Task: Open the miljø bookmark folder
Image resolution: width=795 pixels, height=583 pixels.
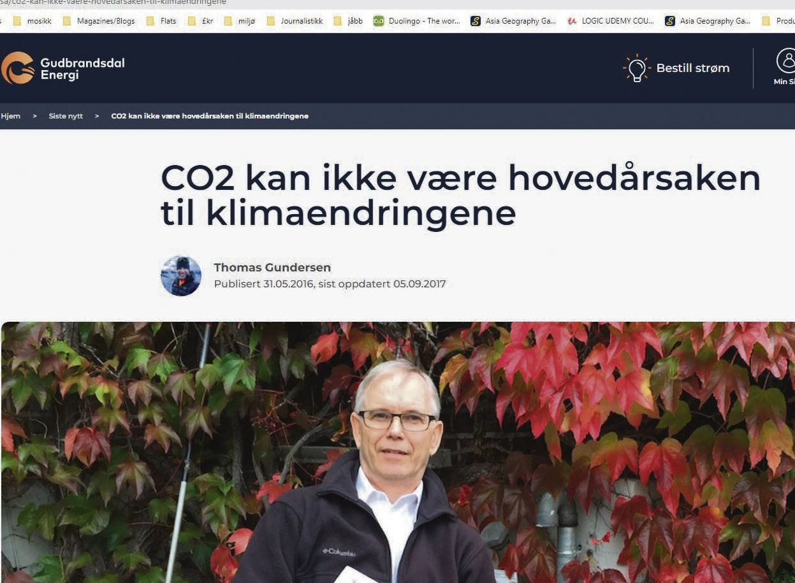Action: [x=240, y=21]
